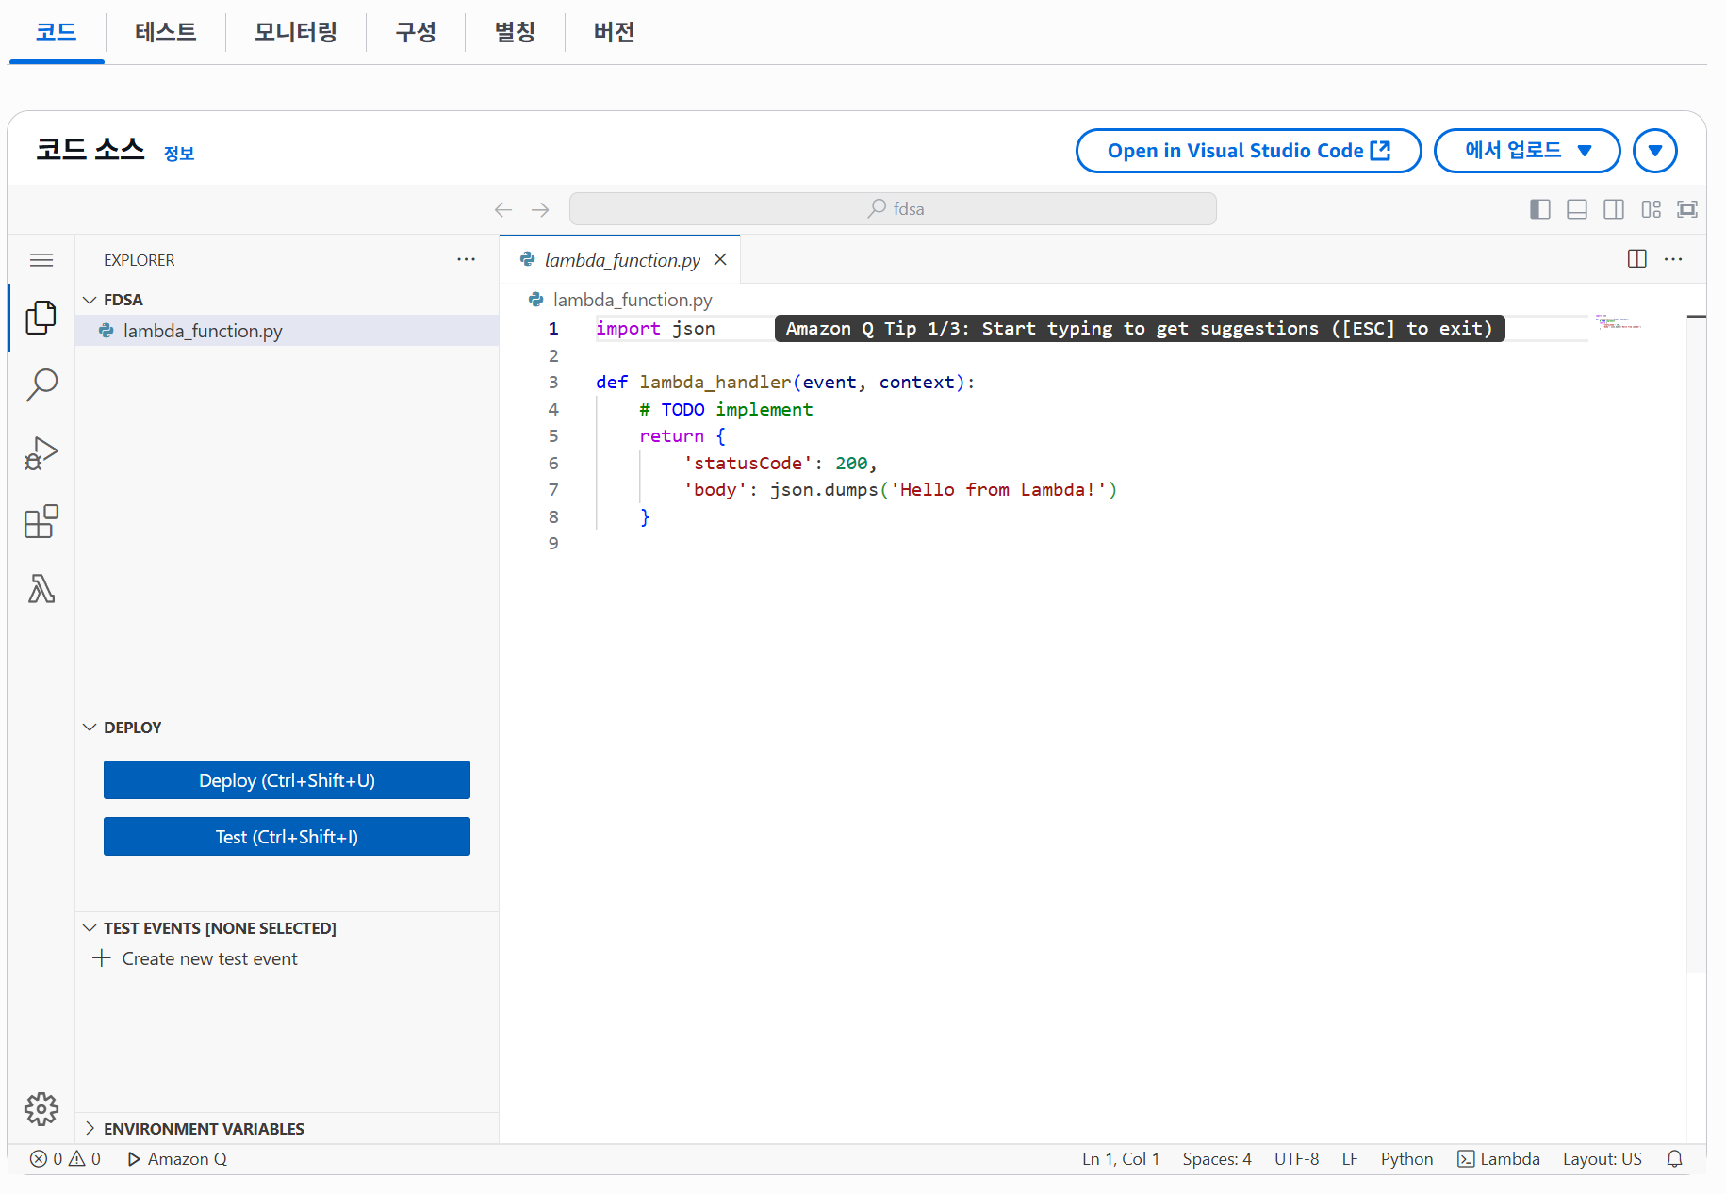Switch to the 구성 tab
The height and width of the screenshot is (1194, 1726).
[416, 32]
